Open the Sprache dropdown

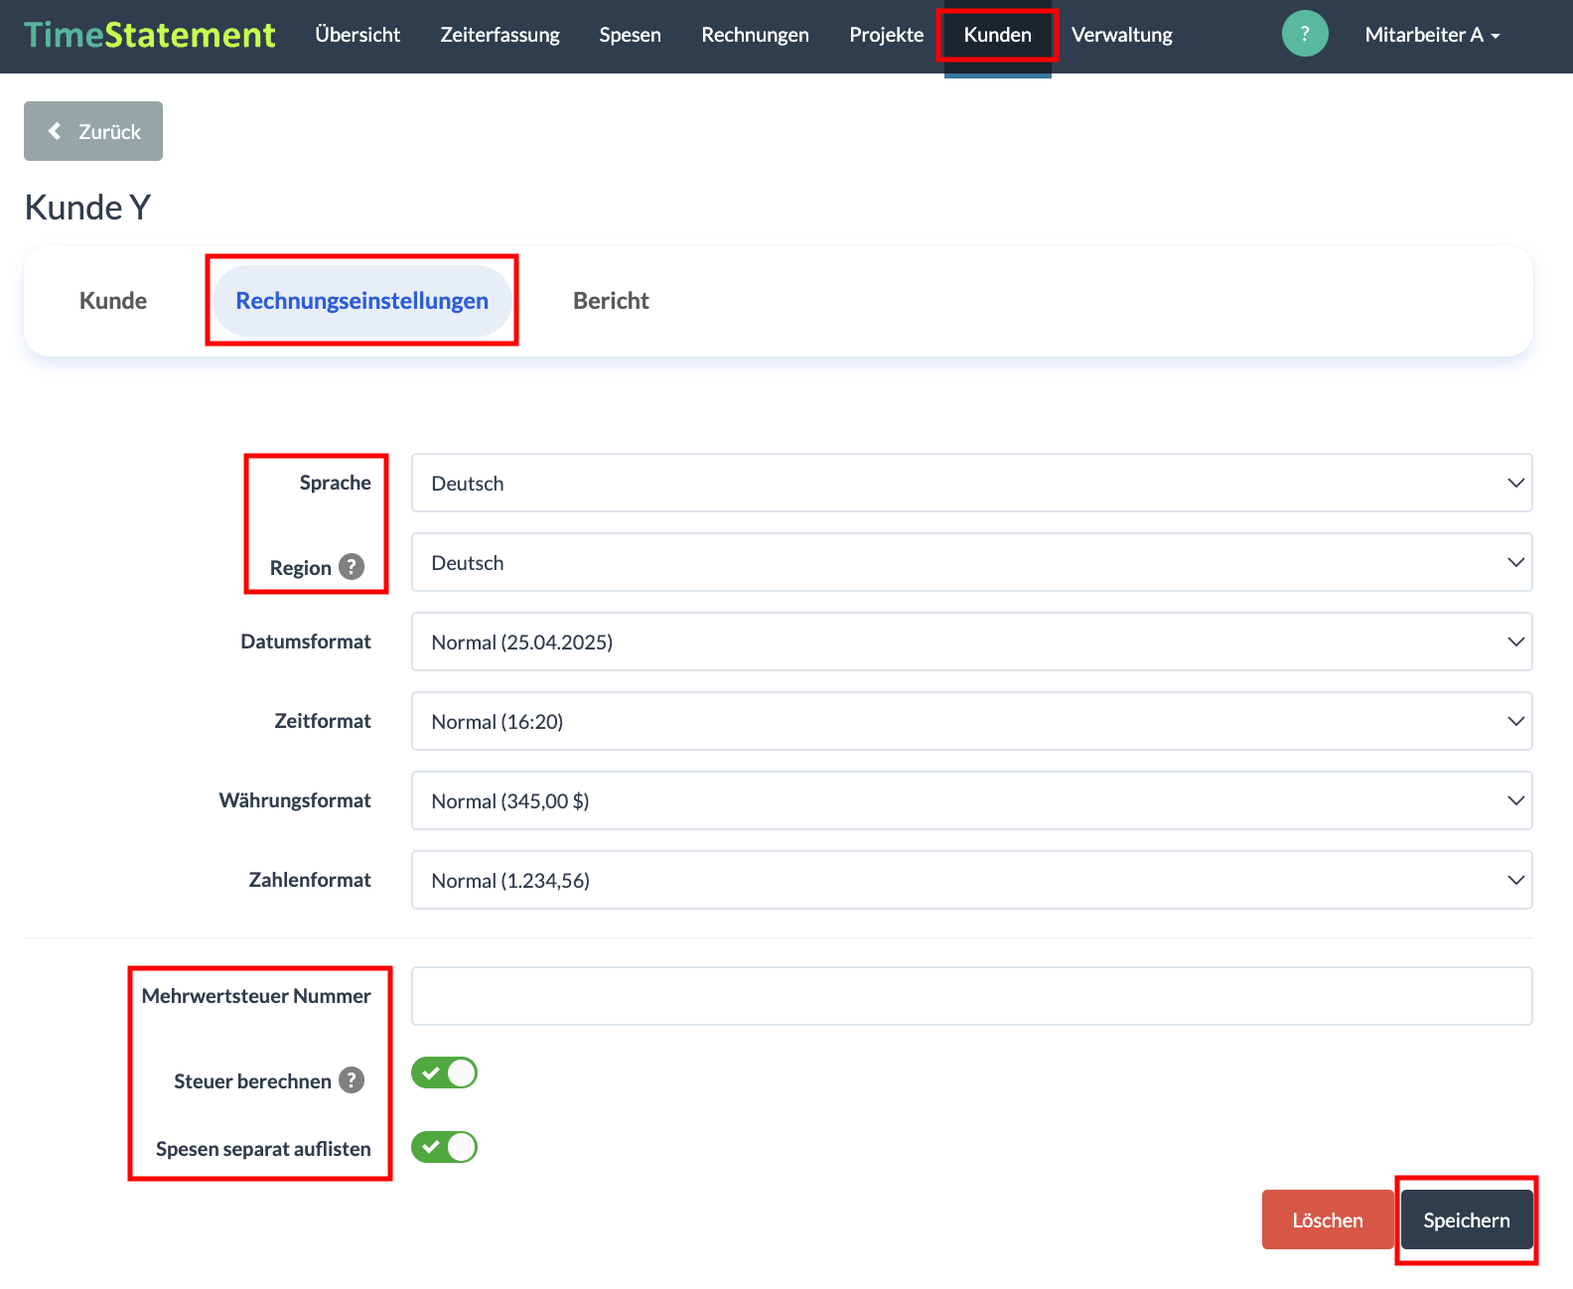coord(971,483)
